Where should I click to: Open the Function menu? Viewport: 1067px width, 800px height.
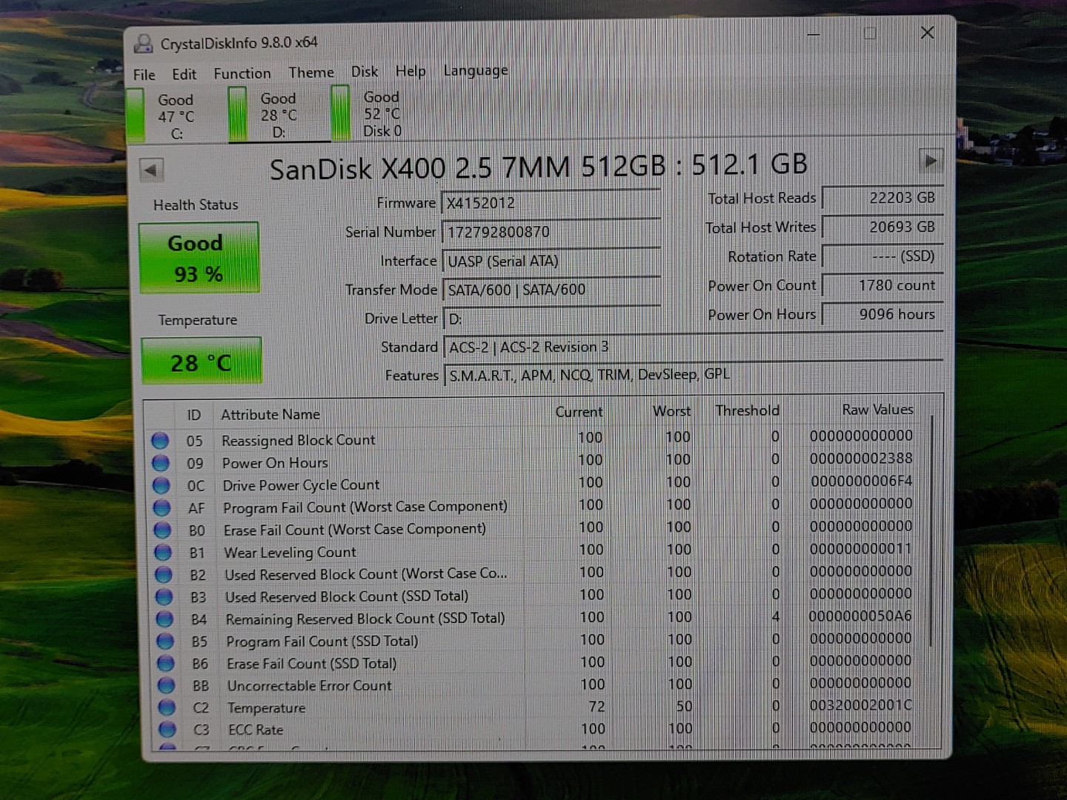242,73
